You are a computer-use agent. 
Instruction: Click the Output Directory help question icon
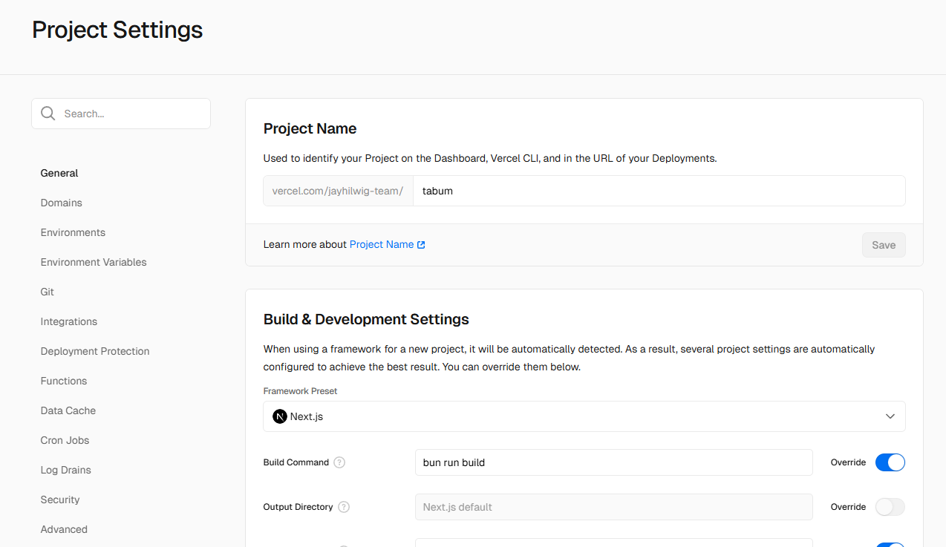[344, 507]
